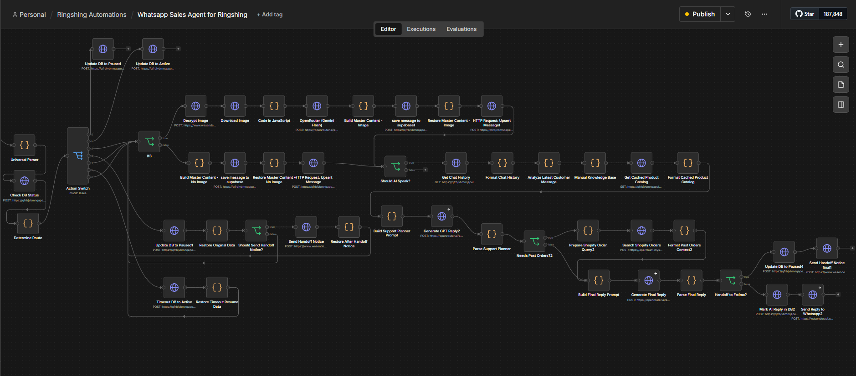Click the Update DB to Paused1 node
856x376 pixels.
[x=174, y=231]
